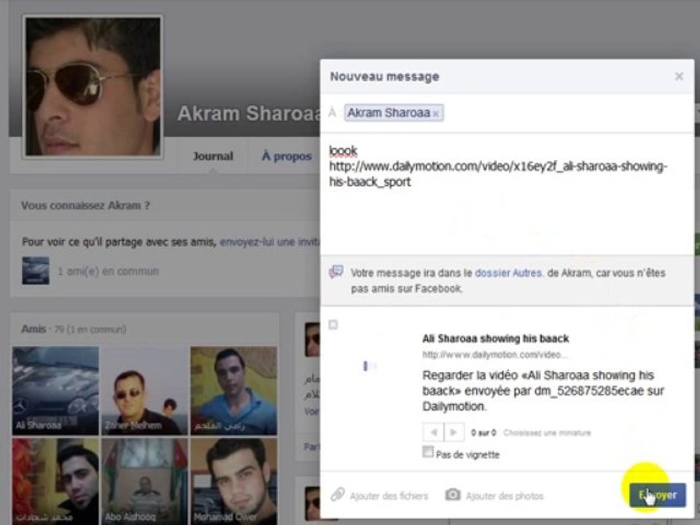Click the Envoyer send button
This screenshot has width=700, height=525.
[x=657, y=494]
